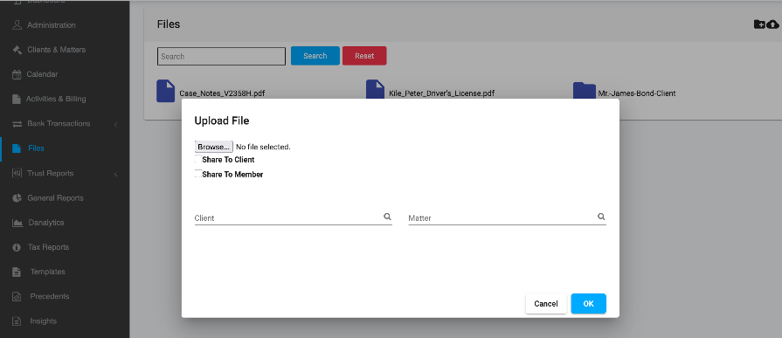This screenshot has height=338, width=782.
Task: Click the Insights document icon in sidebar
Action: (17, 321)
